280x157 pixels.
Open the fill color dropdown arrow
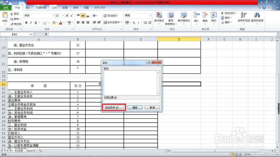(x=57, y=23)
